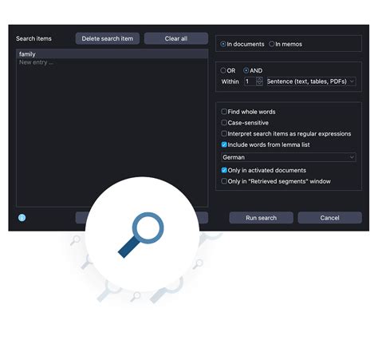
Task: Uncheck Include words from lemma list
Action: [x=224, y=144]
